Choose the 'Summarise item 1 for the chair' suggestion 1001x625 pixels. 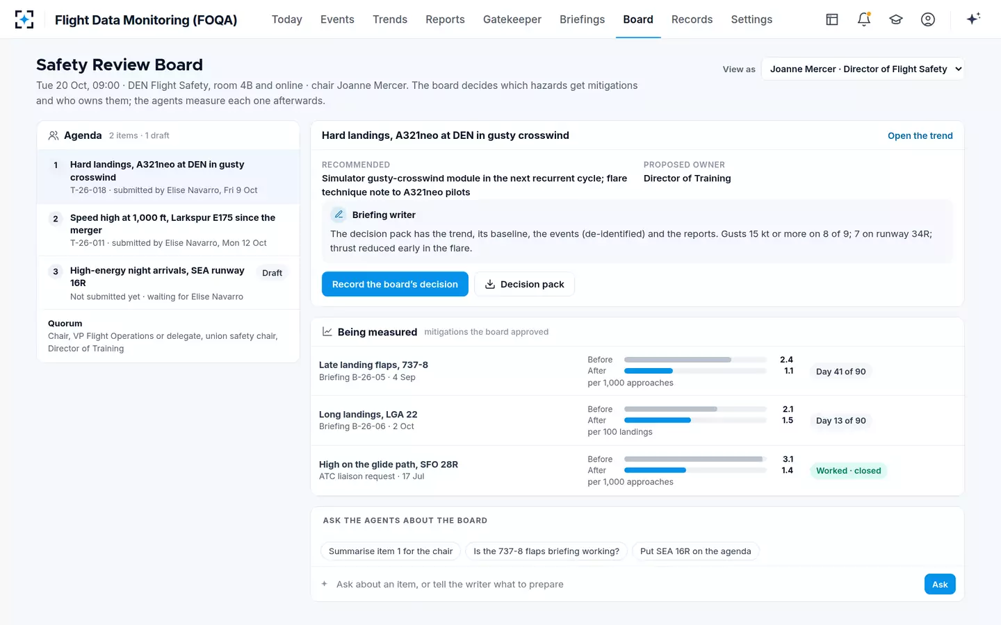391,551
